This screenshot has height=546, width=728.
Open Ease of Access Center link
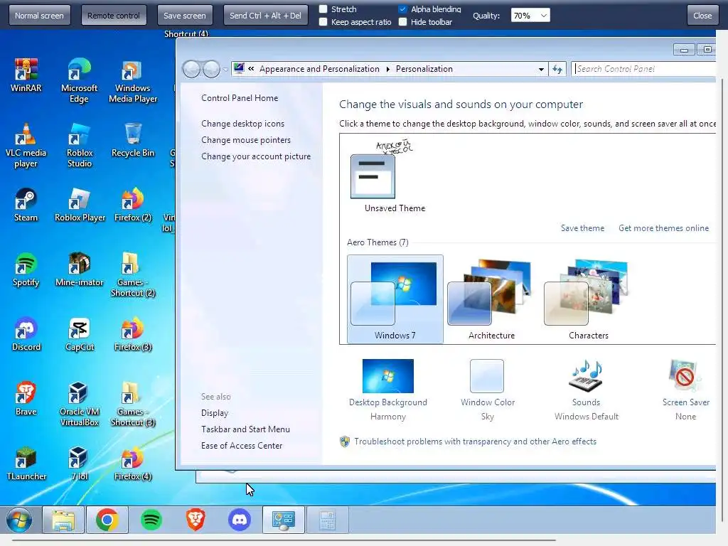pyautogui.click(x=242, y=445)
